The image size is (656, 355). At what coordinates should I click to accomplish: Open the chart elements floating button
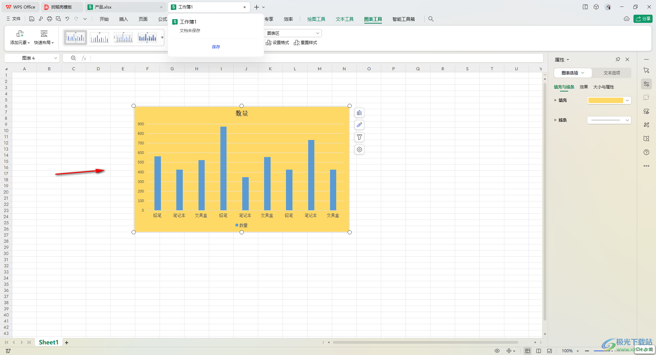(359, 113)
